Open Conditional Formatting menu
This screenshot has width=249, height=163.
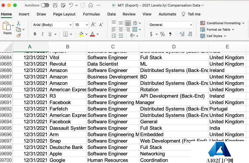(222, 23)
